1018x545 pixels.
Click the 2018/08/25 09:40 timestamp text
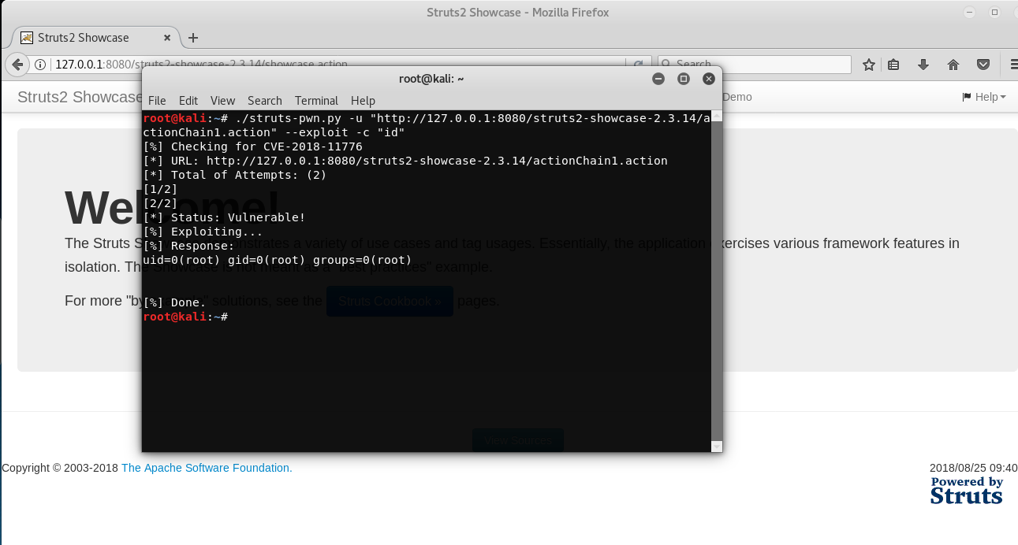[973, 468]
